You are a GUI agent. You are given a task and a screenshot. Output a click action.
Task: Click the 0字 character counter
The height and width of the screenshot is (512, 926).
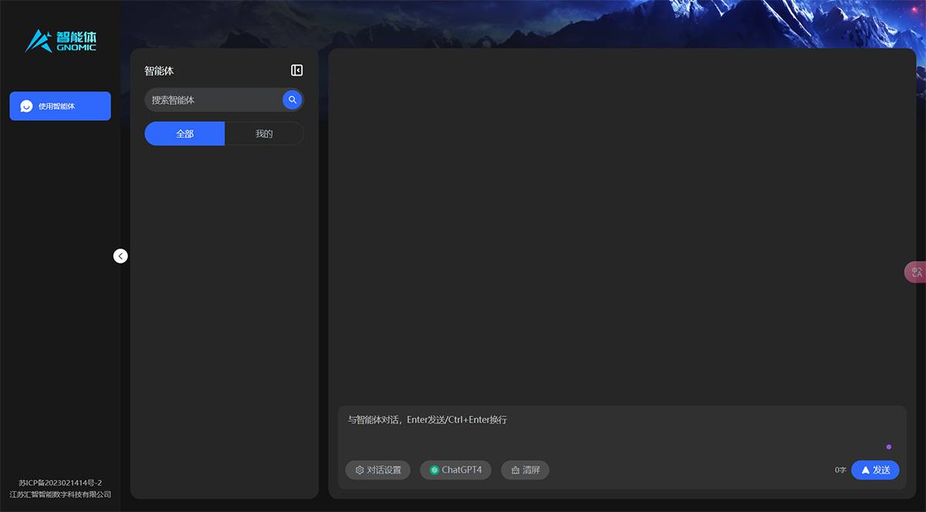[x=840, y=470]
